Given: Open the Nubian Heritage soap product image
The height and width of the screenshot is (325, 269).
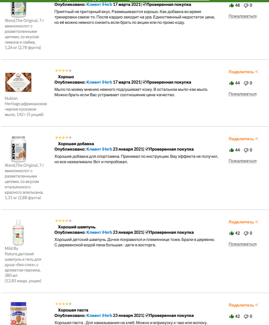Looking at the screenshot, I should point(18,82).
